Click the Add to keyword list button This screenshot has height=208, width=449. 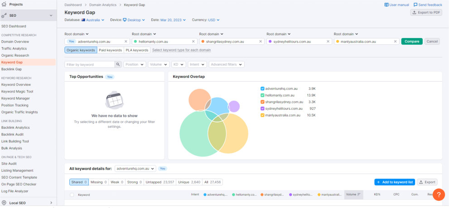coord(395,182)
